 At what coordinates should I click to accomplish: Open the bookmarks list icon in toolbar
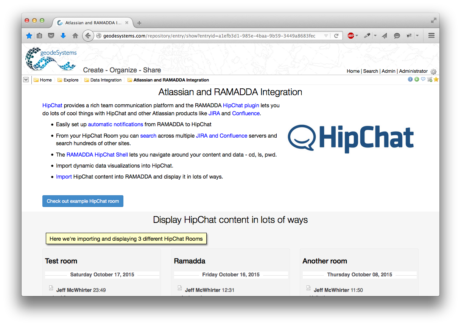[40, 36]
